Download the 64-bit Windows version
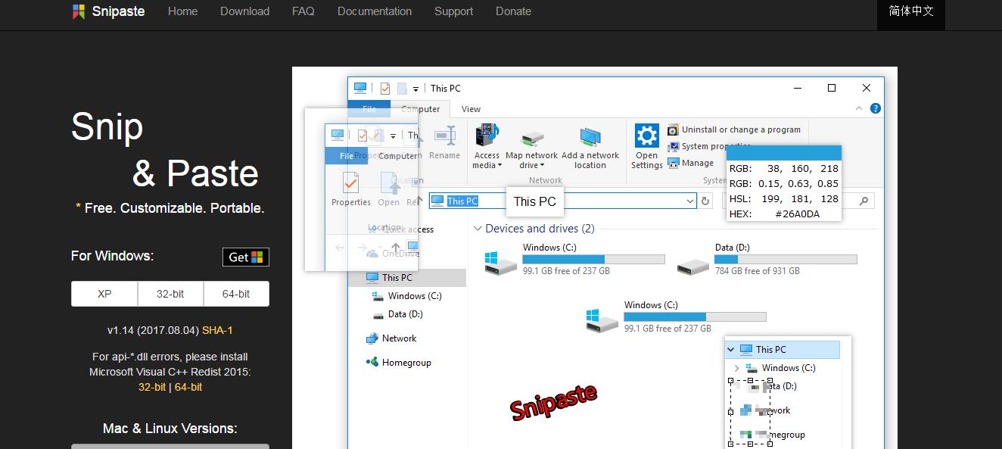Image resolution: width=1002 pixels, height=449 pixels. click(x=236, y=294)
